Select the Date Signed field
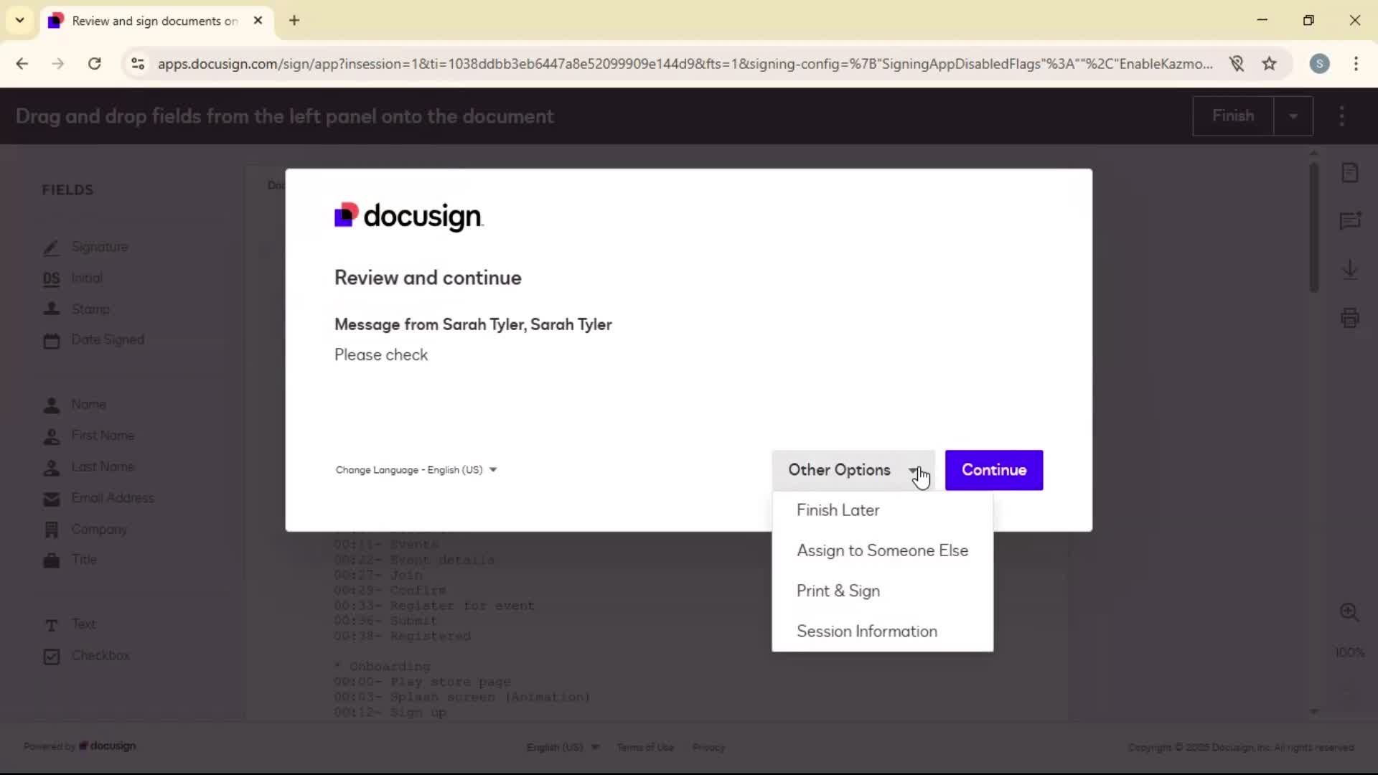Screen dimensions: 1378x775 pyautogui.click(x=93, y=340)
